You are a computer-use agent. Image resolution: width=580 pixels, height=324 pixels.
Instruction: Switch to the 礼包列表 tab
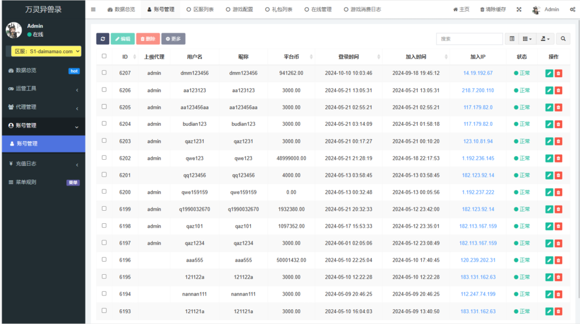[x=279, y=10]
